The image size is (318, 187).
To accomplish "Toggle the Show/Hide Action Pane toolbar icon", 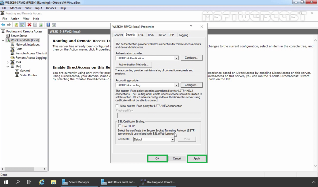I will coord(54,25).
